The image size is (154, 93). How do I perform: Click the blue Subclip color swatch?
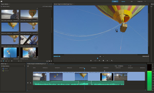point(4,69)
